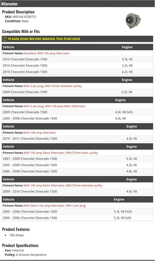Click the With Delco 145 amp Alternator, 2 pin plug note
155x261 pixels.
(x=54, y=206)
